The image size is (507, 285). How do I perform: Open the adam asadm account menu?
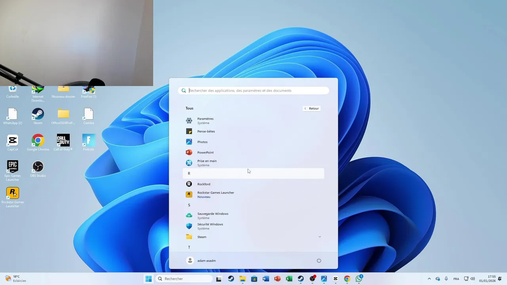(201, 260)
